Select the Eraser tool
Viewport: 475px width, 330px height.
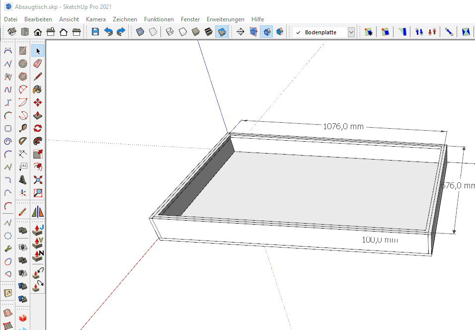click(38, 64)
